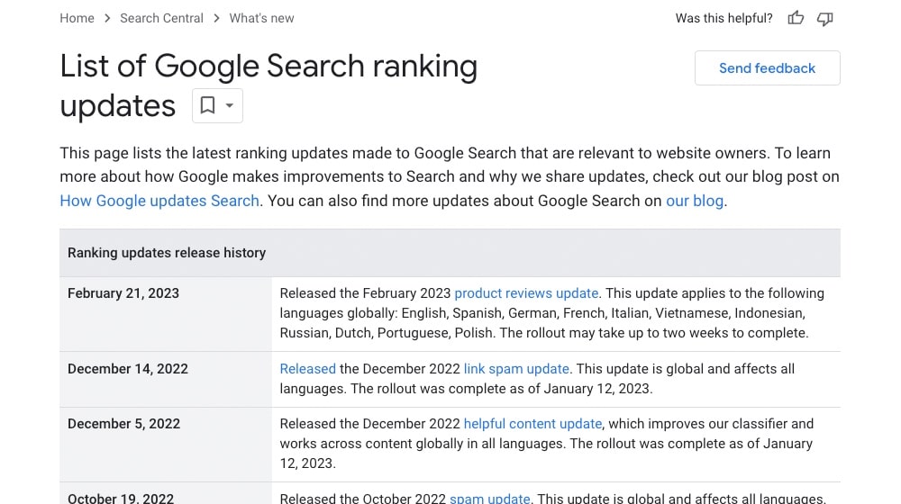The height and width of the screenshot is (504, 901).
Task: Click the page title 'List of Google Search ranking updates'
Action: click(x=268, y=85)
